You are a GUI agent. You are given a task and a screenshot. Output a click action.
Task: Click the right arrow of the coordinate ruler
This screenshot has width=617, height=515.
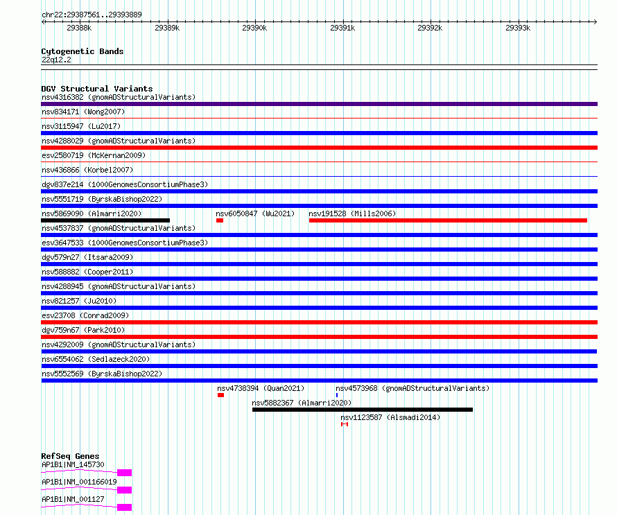(x=596, y=21)
